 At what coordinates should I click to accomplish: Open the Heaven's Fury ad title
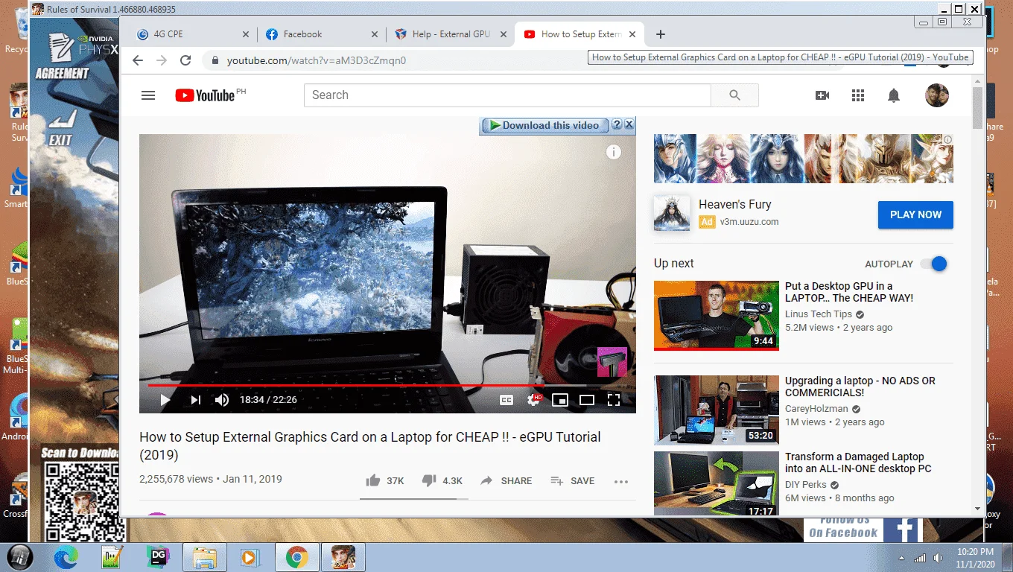click(734, 204)
